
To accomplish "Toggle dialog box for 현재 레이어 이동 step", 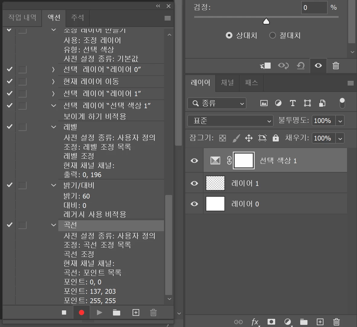I will tap(22, 81).
